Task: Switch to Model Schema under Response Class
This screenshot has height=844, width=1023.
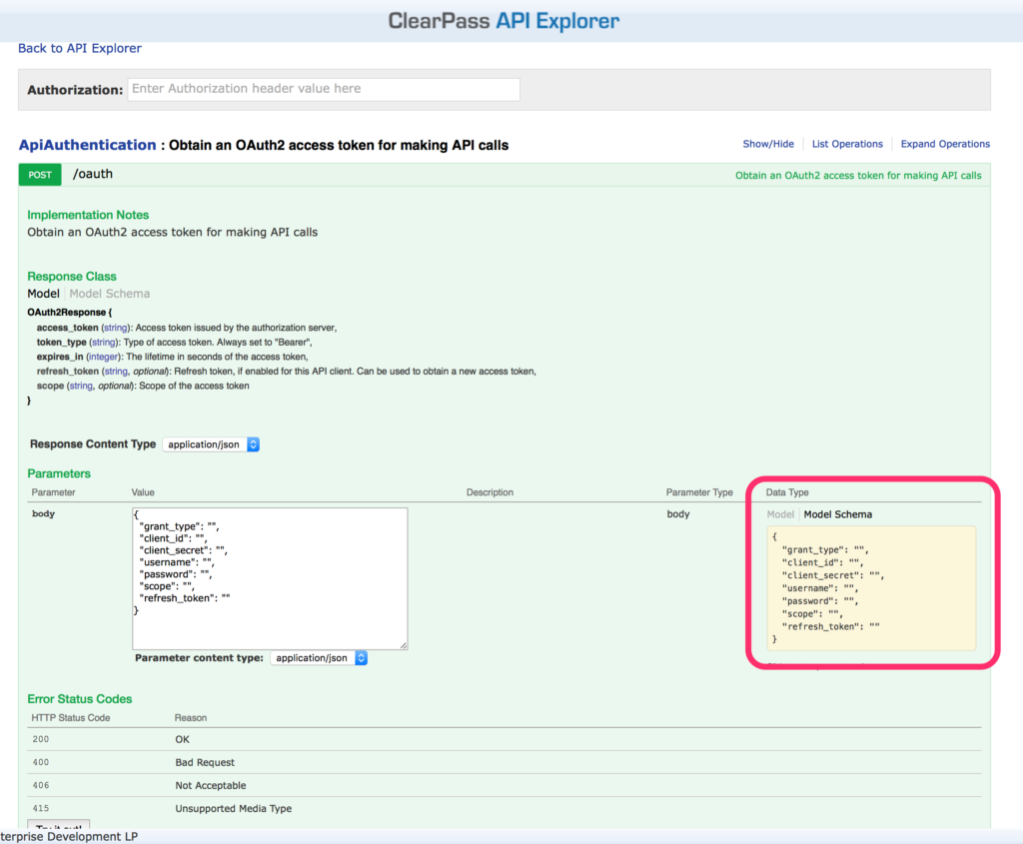Action: click(110, 294)
